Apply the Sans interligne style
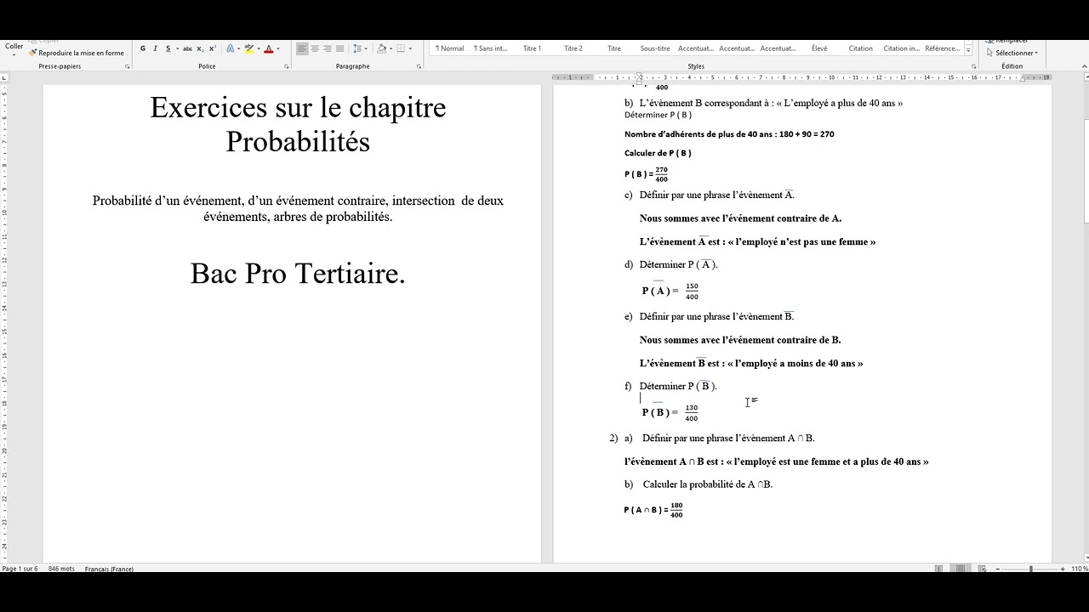1089x612 pixels. 490,48
